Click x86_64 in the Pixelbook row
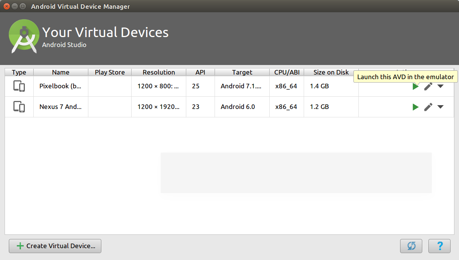The width and height of the screenshot is (459, 260). pyautogui.click(x=286, y=86)
